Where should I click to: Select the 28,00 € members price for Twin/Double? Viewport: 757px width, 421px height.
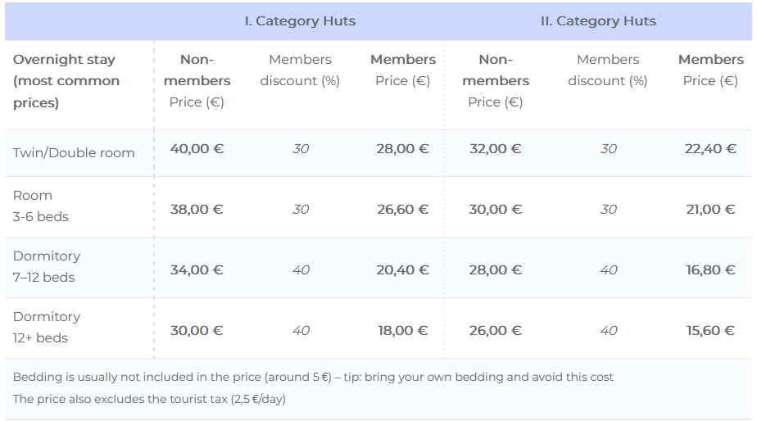[x=402, y=149]
